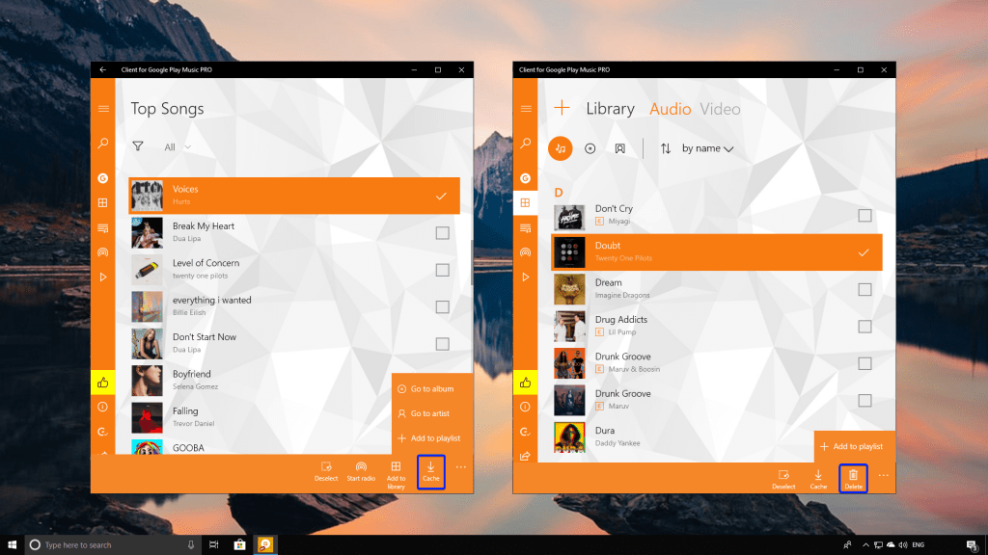This screenshot has height=555, width=988.
Task: Click the Delete trash icon in Library
Action: point(853,474)
